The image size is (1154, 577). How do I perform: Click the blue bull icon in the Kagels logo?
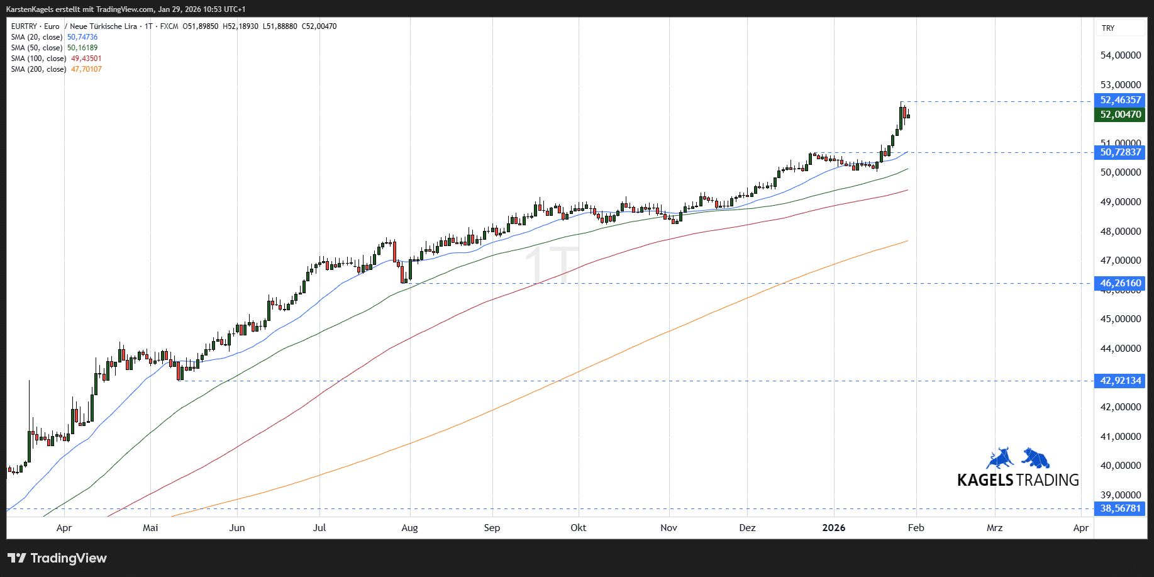(x=999, y=458)
